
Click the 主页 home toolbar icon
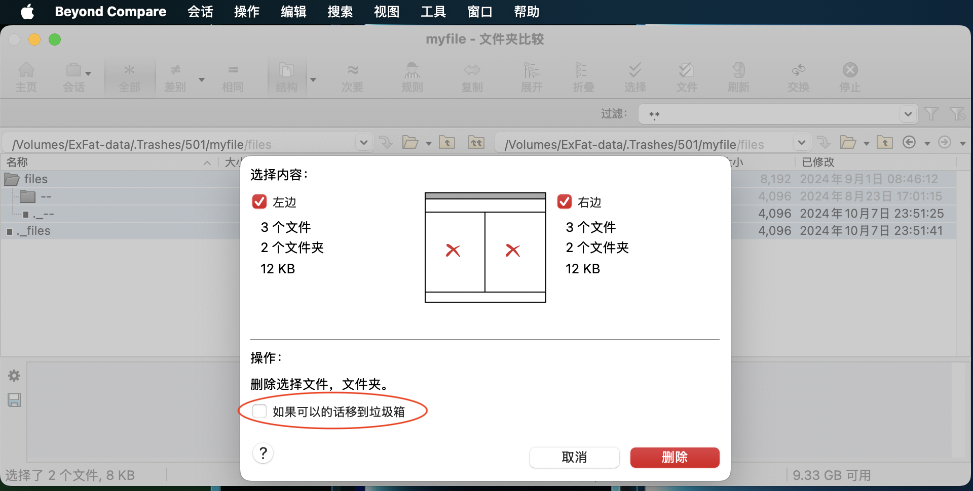[x=26, y=77]
